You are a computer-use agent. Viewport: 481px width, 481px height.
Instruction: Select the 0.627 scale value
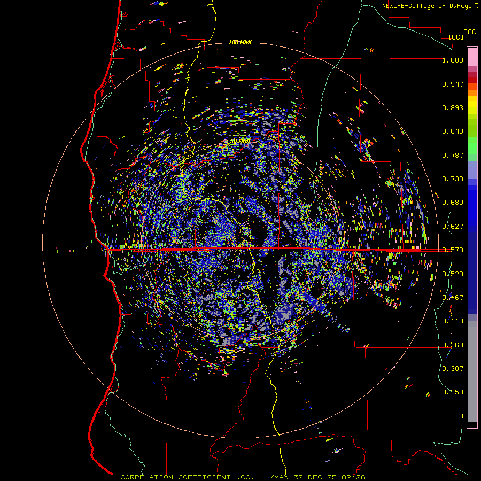(453, 227)
